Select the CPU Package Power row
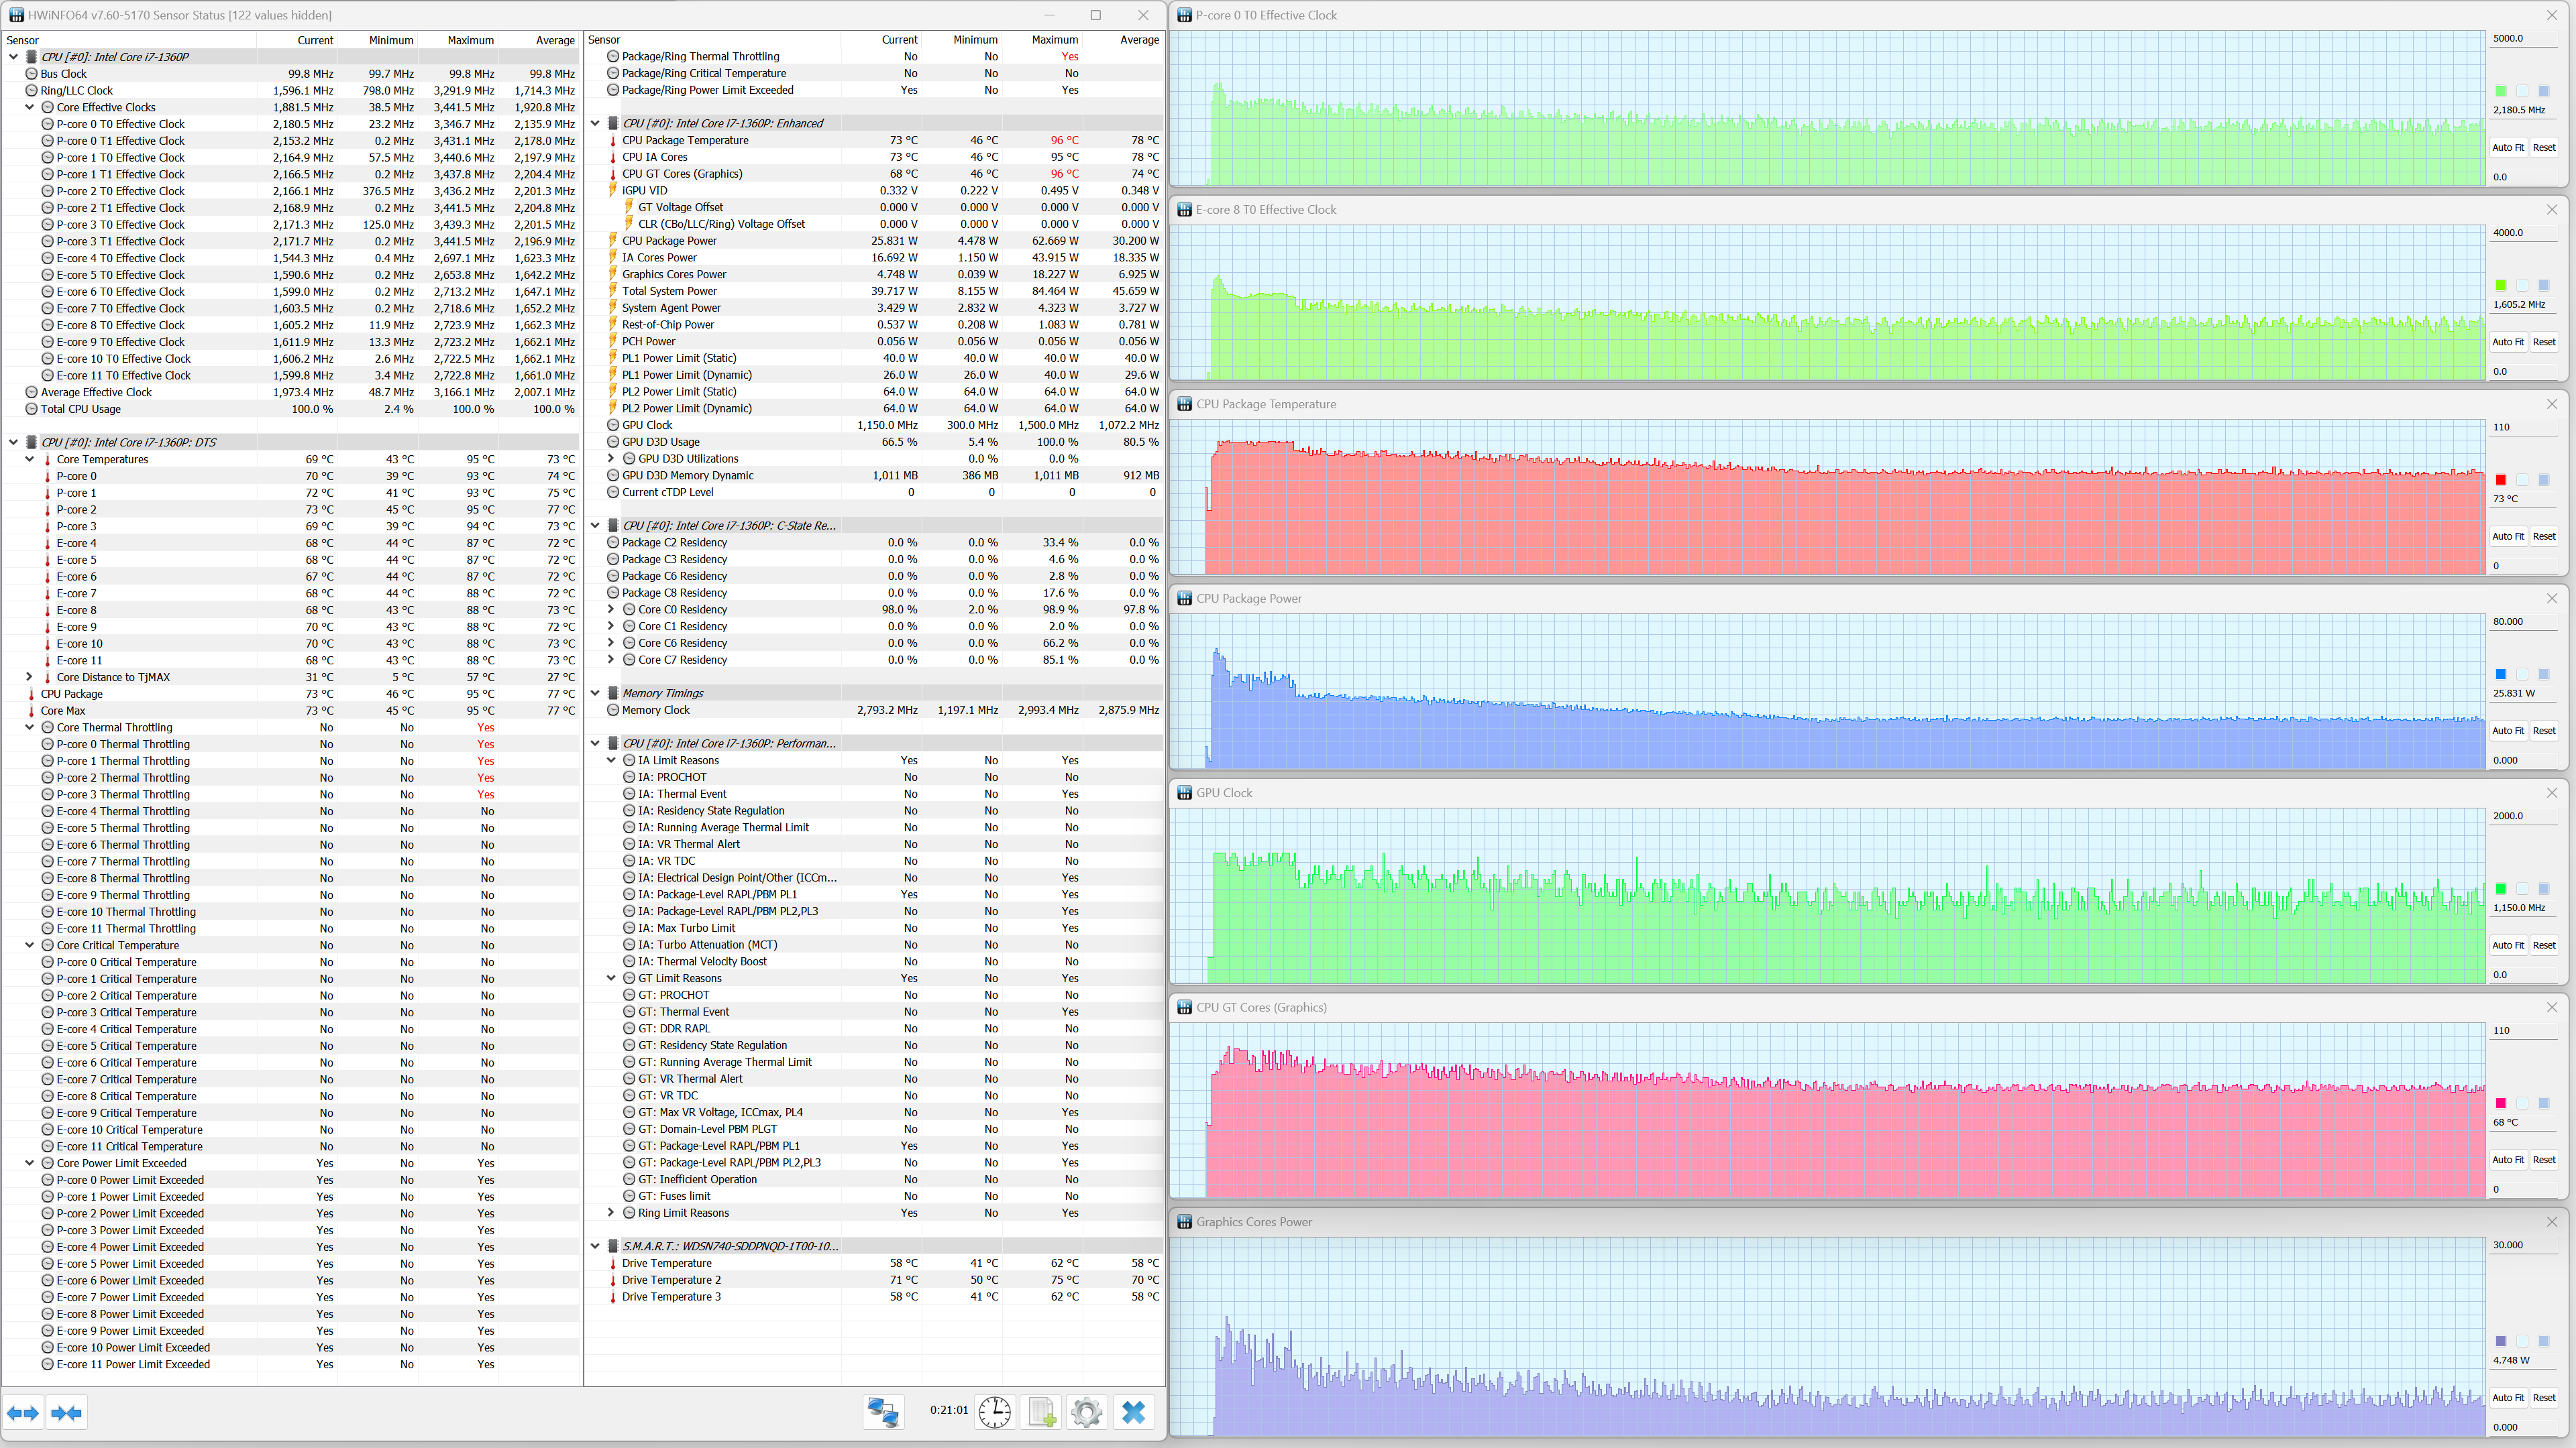 pos(669,241)
